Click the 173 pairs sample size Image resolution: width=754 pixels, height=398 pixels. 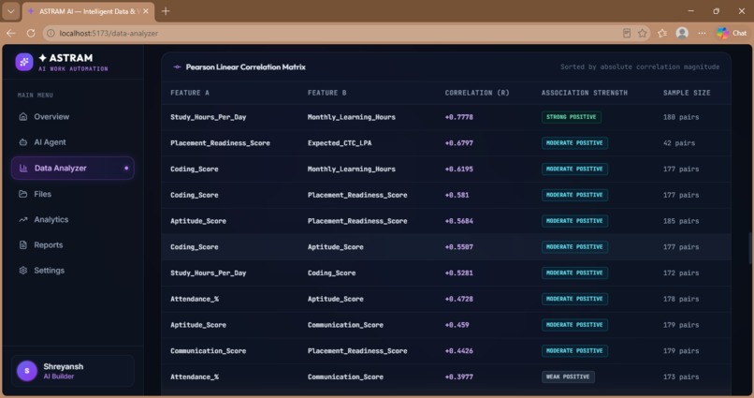(x=681, y=376)
